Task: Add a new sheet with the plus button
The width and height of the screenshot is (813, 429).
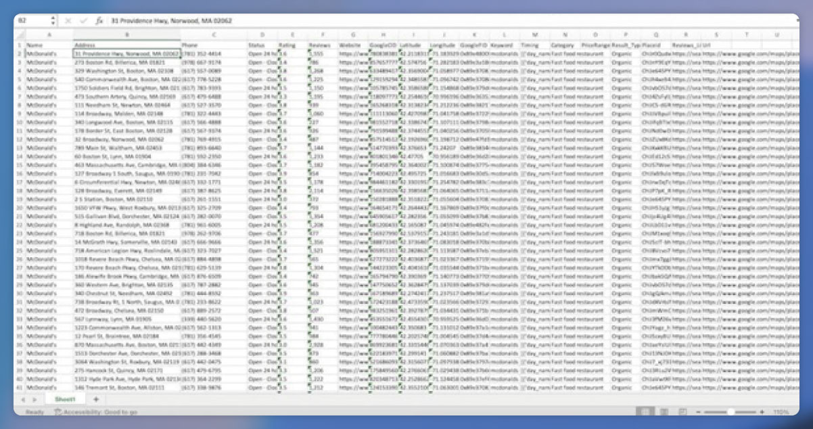Action: (x=96, y=399)
